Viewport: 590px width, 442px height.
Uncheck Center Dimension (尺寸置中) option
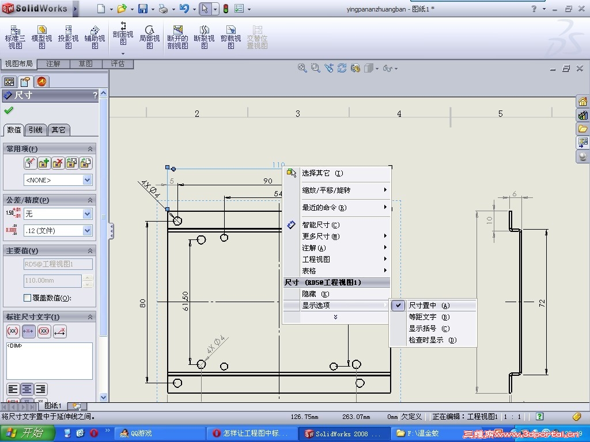(433, 306)
